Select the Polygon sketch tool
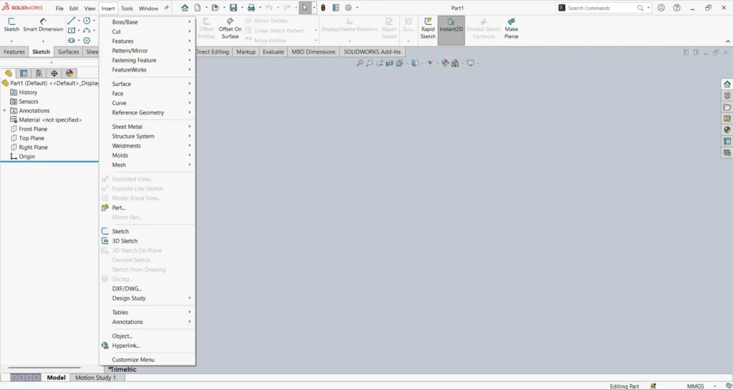 point(87,41)
